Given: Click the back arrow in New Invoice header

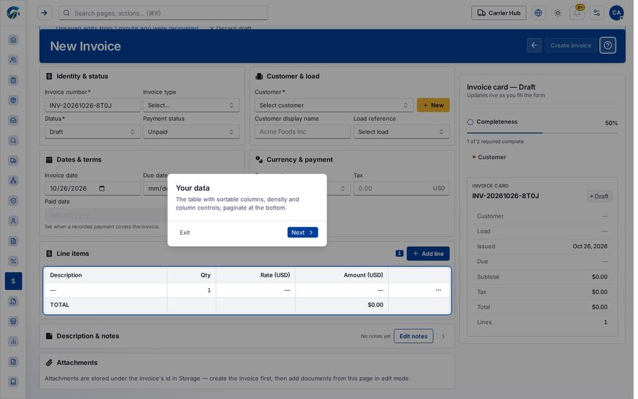Looking at the screenshot, I should (534, 46).
